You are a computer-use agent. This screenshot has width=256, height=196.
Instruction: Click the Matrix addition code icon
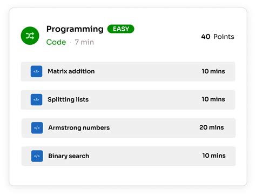36,71
